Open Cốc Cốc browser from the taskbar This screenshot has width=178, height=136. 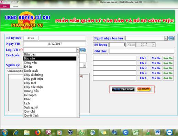coord(82,133)
